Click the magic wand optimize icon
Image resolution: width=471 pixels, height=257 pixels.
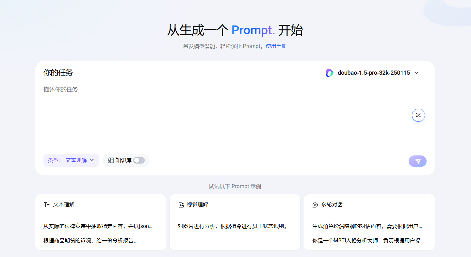pos(418,115)
